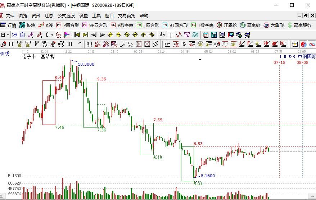Open the 浏览 menu
Image resolution: width=316 pixels, height=200 pixels.
(x=23, y=16)
